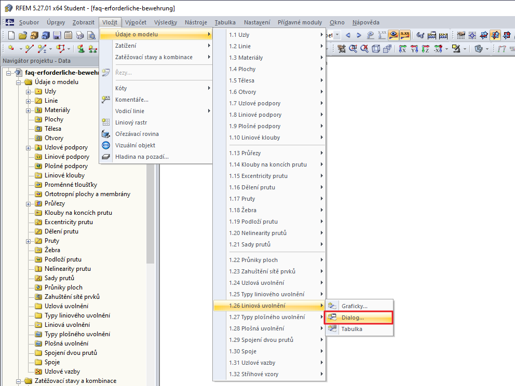Choose Hladina na pozadí... menu entry
515x386 pixels.
click(156, 157)
